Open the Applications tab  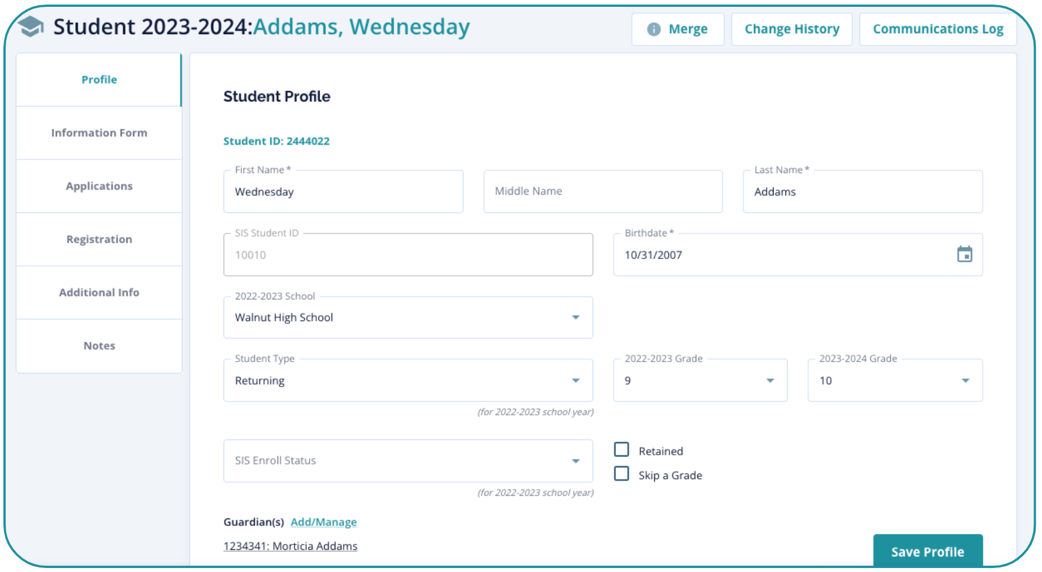(x=99, y=186)
